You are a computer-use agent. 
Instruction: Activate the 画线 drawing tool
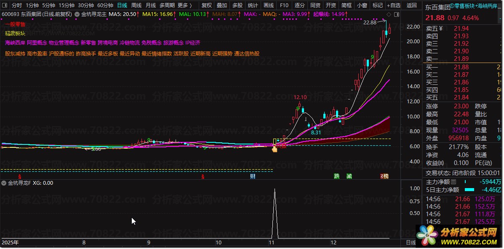[x=269, y=5]
